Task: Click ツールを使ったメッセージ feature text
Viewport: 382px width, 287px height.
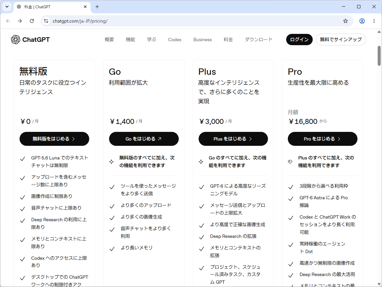Action: (x=148, y=190)
